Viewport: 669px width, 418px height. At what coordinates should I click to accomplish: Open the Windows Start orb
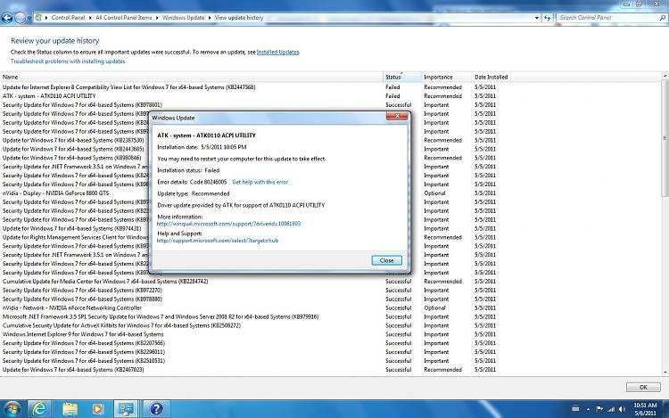pos(12,409)
